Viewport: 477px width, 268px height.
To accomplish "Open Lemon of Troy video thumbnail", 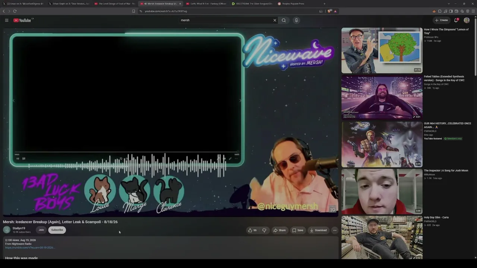I will (x=382, y=51).
